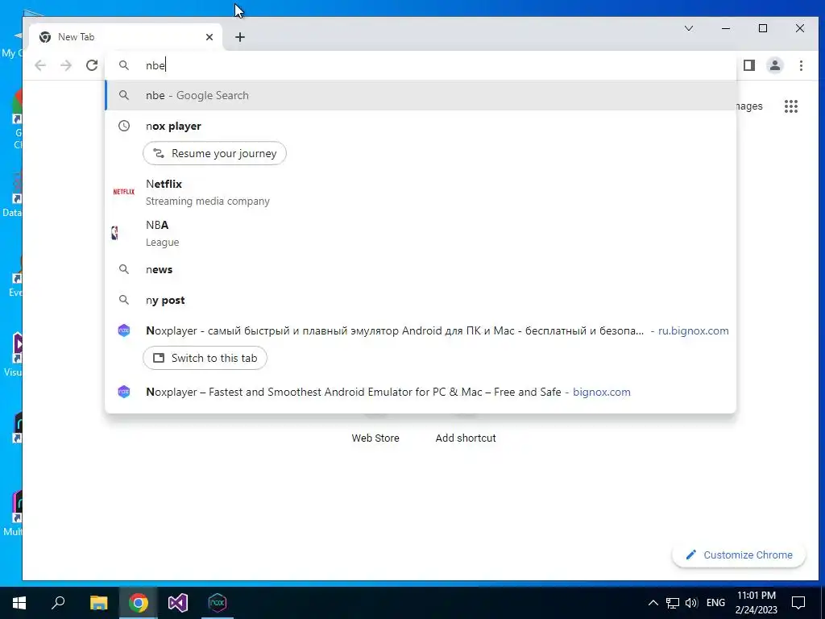This screenshot has height=619, width=825.
Task: Open the volume tray icon
Action: tap(691, 603)
